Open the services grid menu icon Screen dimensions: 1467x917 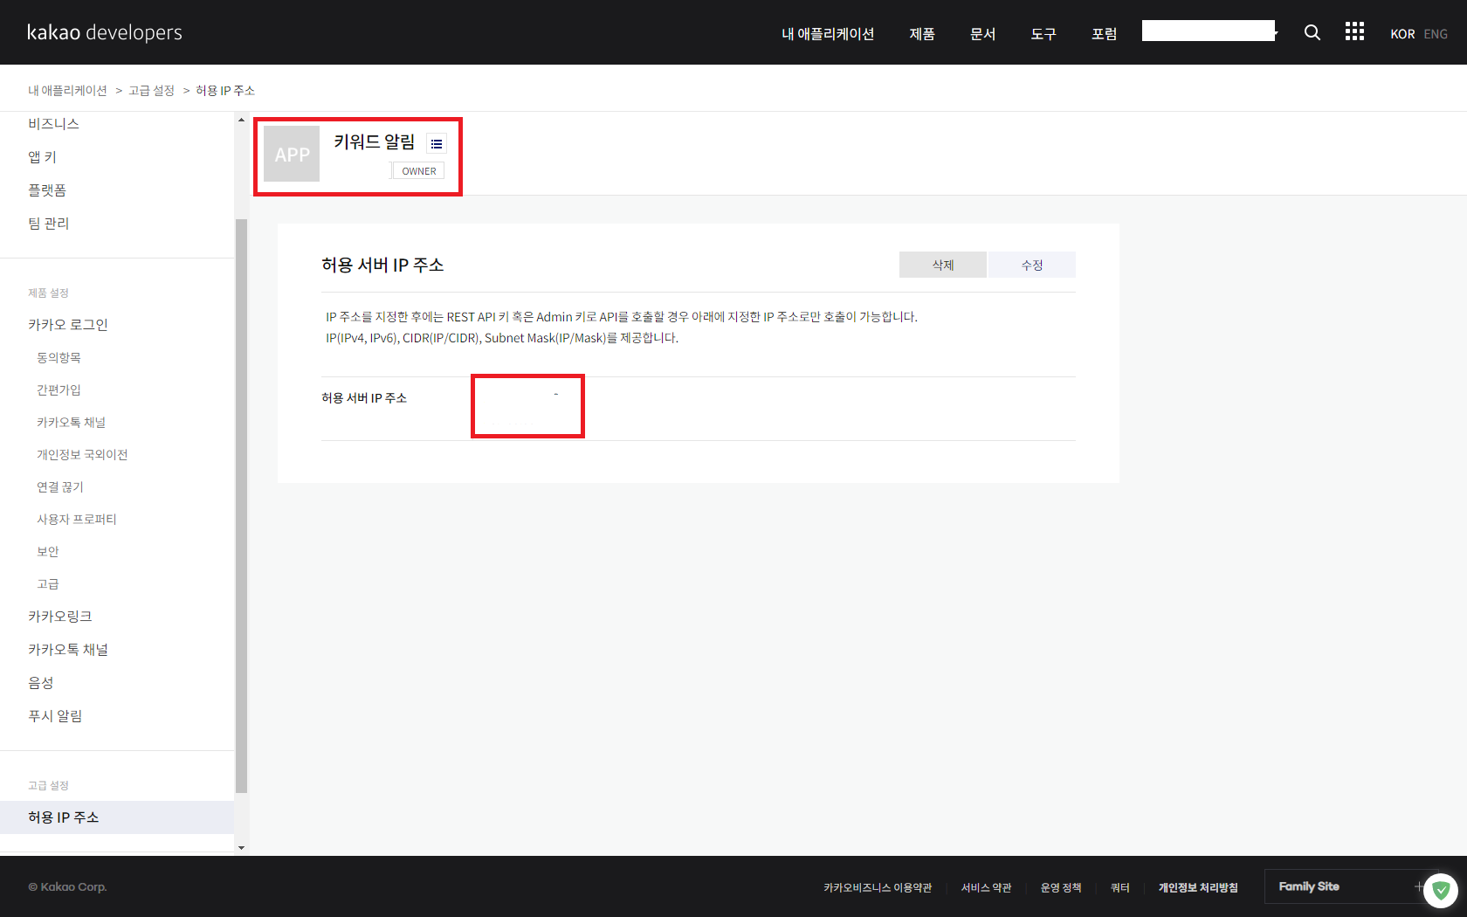[1354, 31]
